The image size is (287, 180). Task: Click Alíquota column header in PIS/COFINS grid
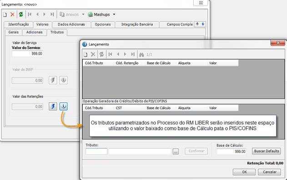pos(191,108)
